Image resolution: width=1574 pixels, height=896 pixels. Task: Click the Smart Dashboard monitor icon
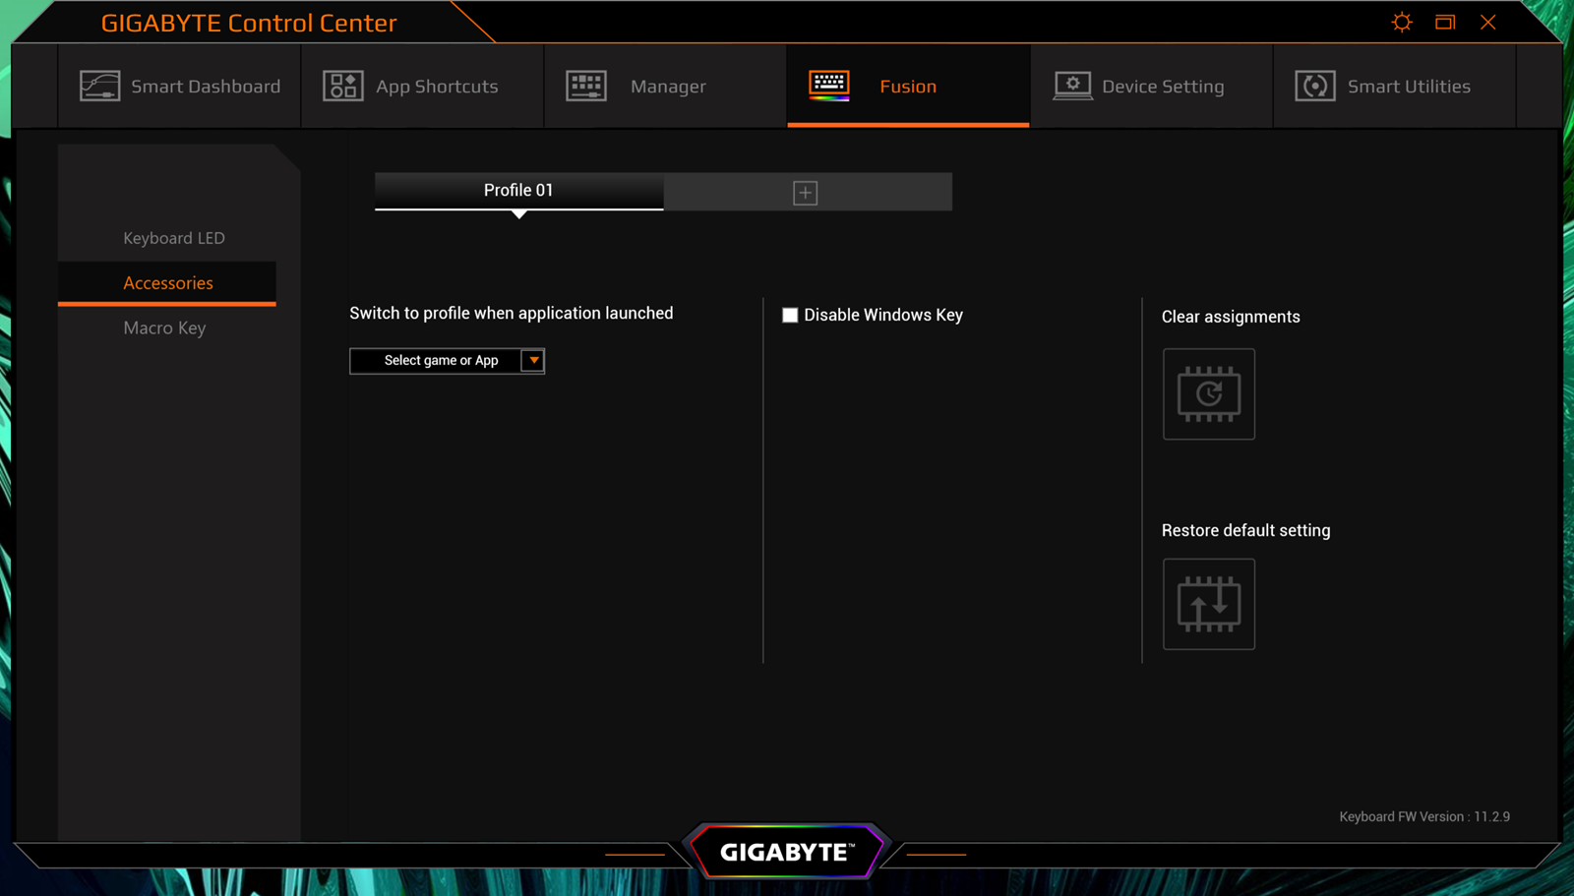pyautogui.click(x=99, y=87)
